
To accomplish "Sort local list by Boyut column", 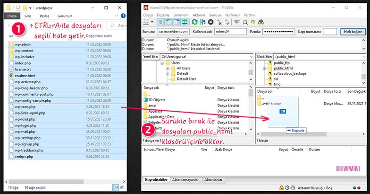I will click(x=209, y=88).
